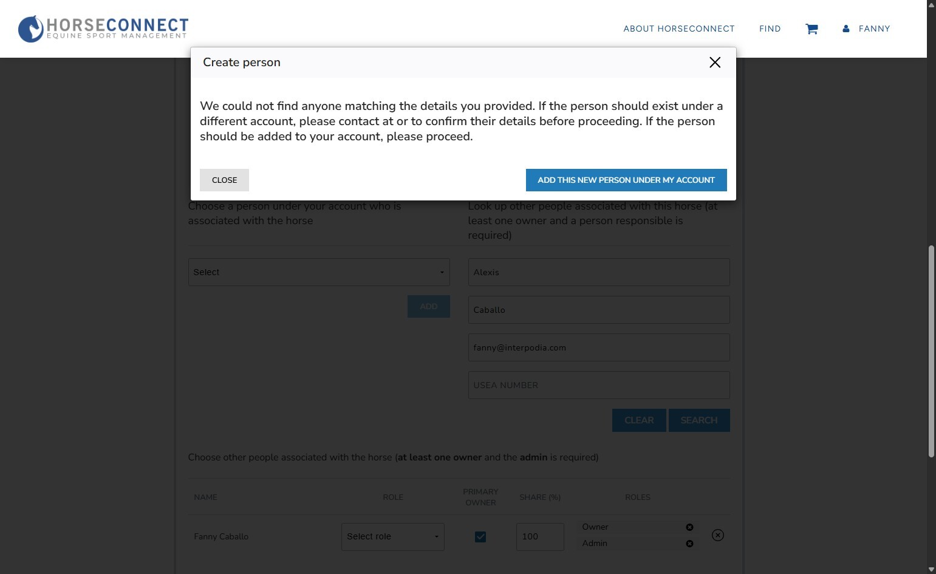Click the USEA Number field
This screenshot has height=574, width=936.
598,385
